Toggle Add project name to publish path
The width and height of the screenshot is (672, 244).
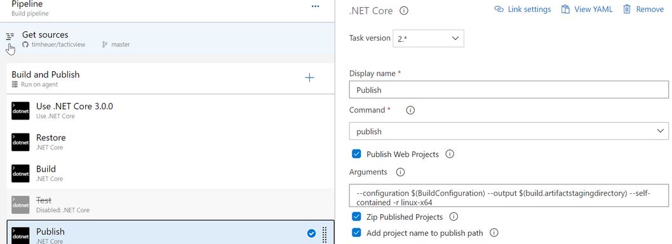[356, 233]
